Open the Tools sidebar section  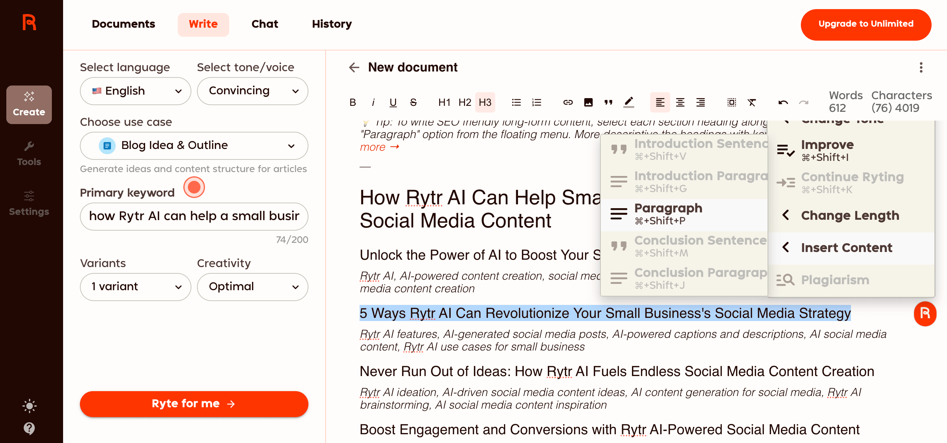coord(29,154)
